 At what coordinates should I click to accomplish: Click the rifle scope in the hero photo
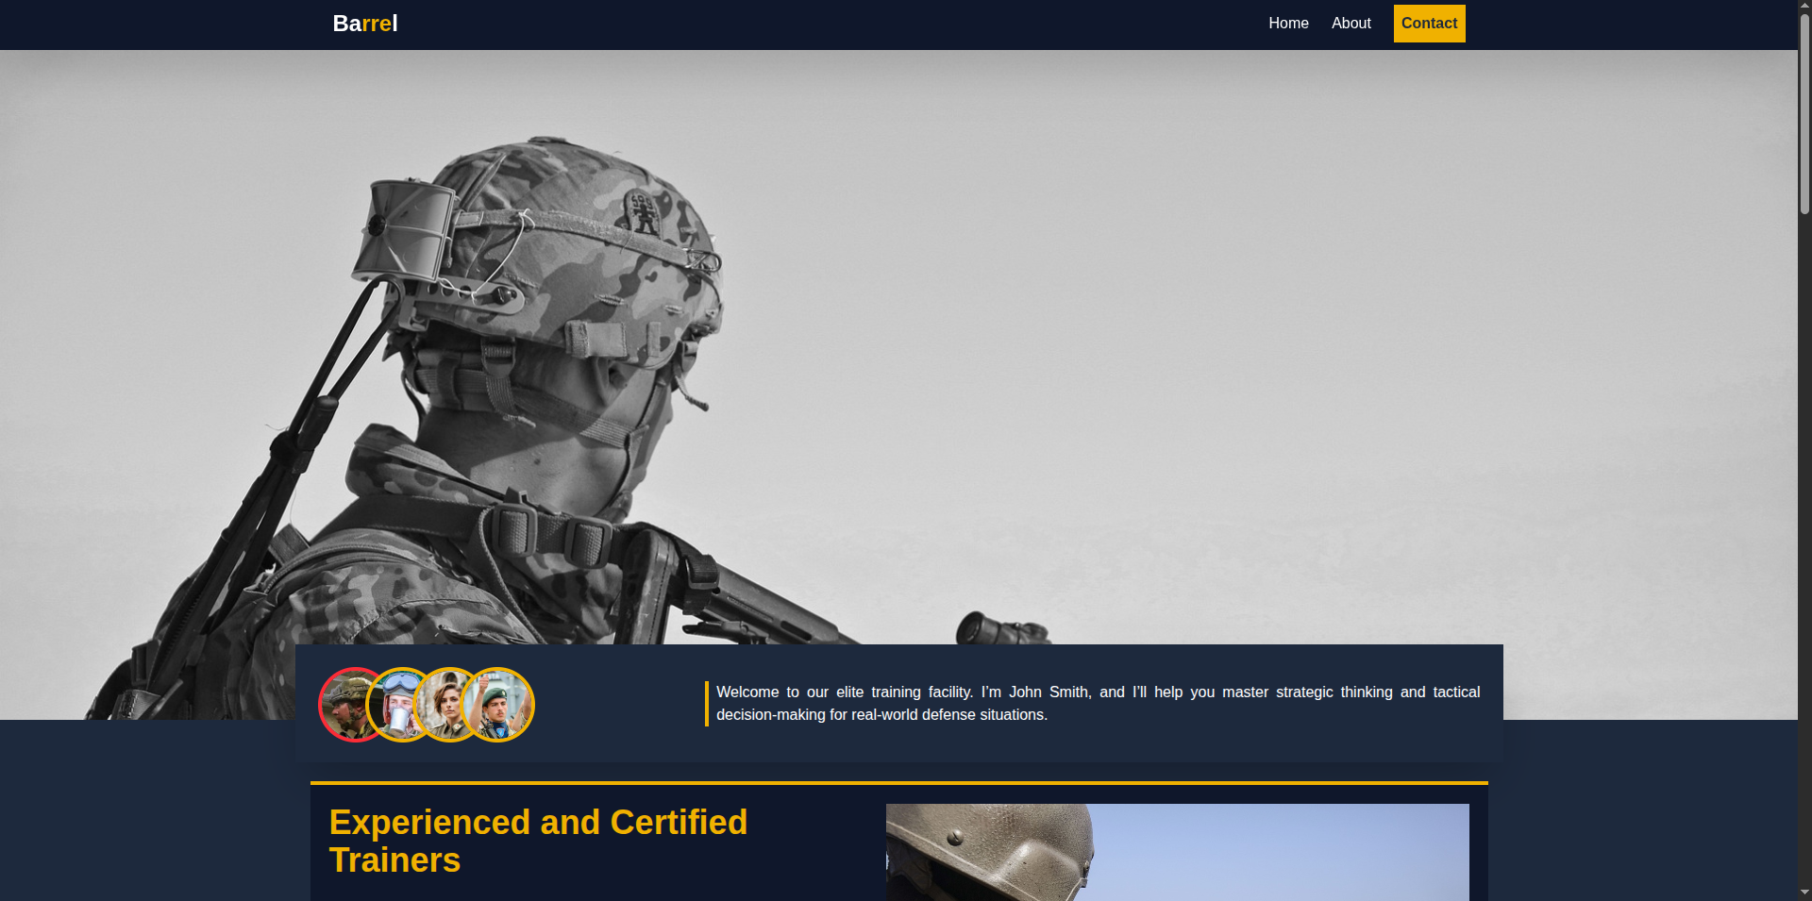998,627
